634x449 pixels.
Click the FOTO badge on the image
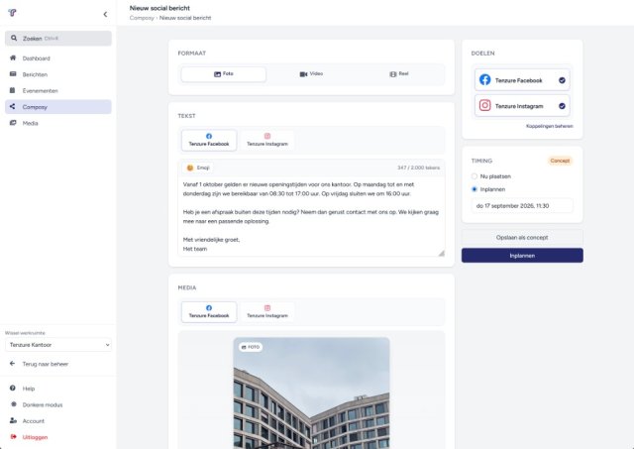pos(251,347)
